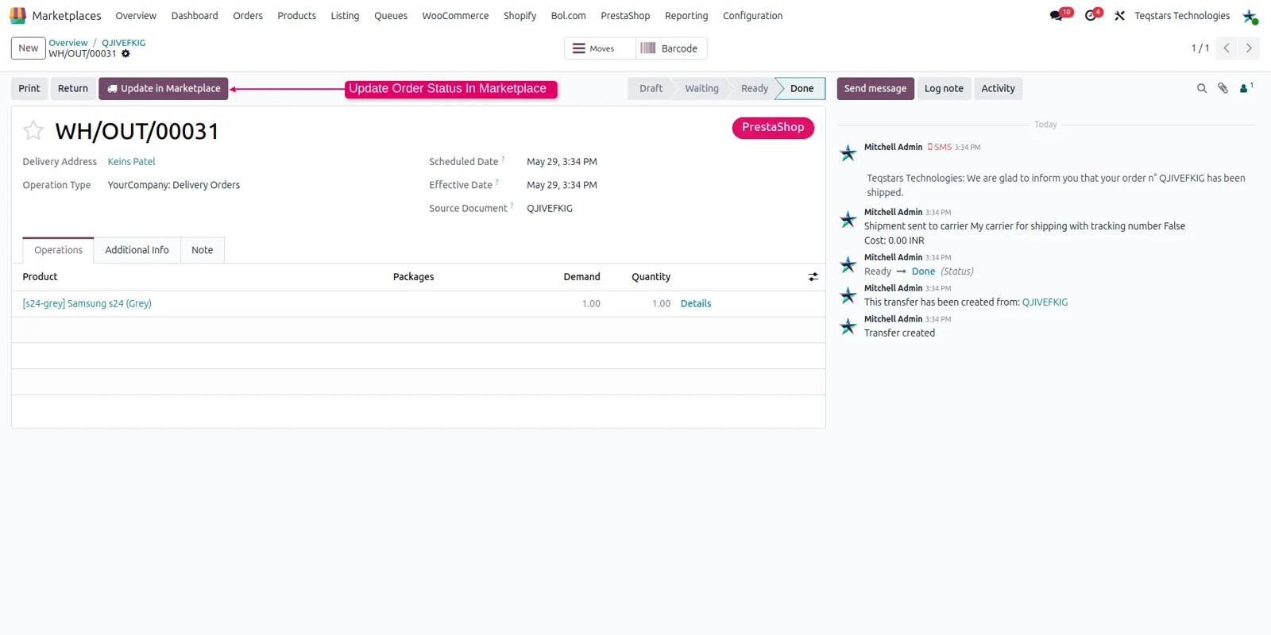
Task: Sort by Product column header
Action: point(40,277)
